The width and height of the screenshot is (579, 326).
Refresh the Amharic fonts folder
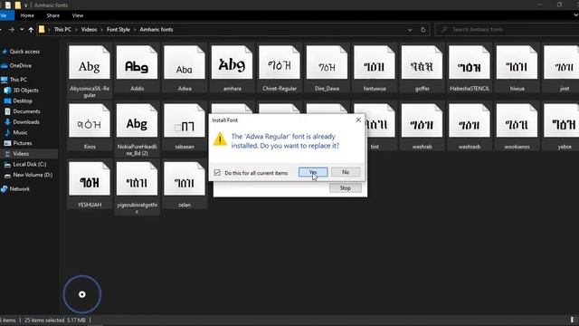[x=423, y=30]
